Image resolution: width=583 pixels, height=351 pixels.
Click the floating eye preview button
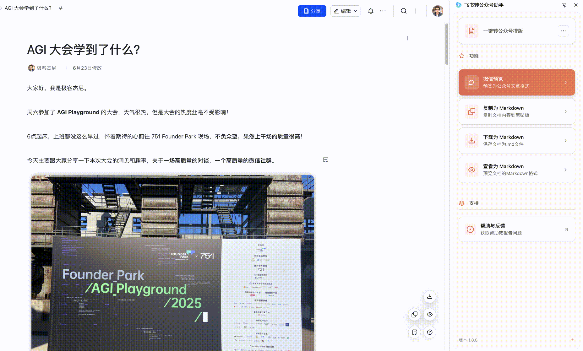[x=430, y=314]
